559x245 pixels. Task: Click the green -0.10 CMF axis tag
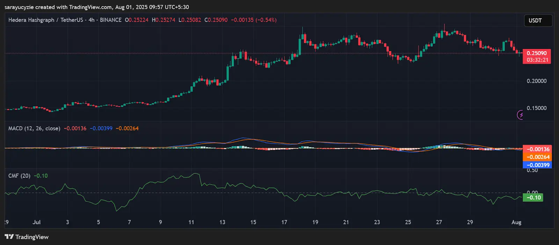(x=533, y=197)
